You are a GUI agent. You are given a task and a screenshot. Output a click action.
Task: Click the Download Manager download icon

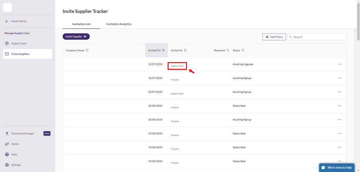[x=7, y=133]
